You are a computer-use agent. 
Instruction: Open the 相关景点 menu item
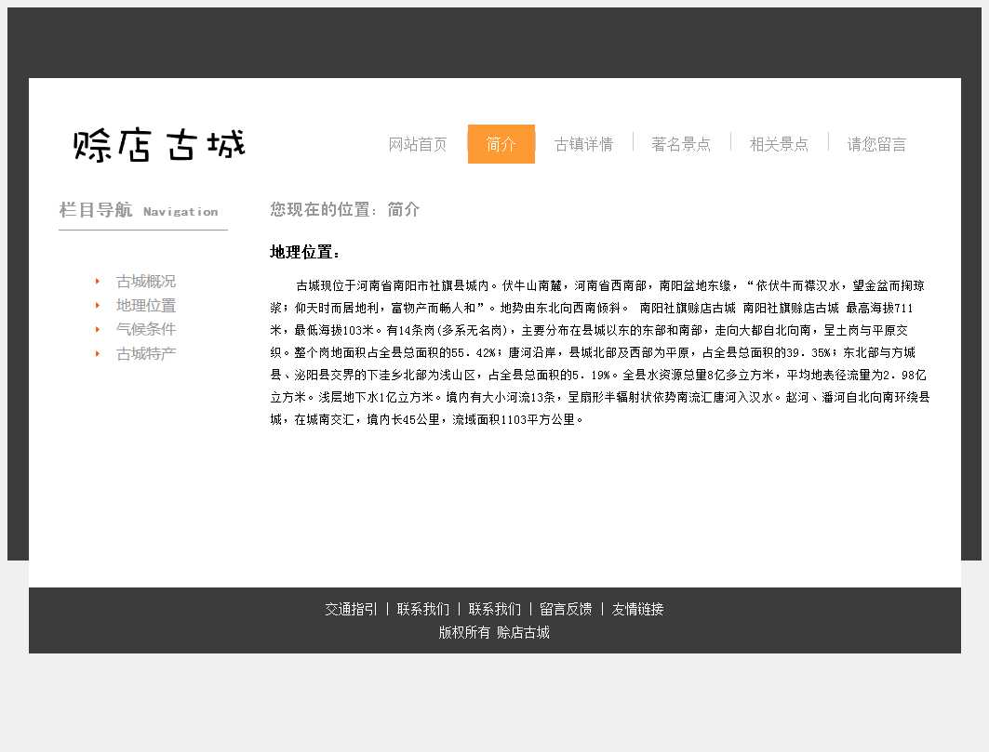779,144
